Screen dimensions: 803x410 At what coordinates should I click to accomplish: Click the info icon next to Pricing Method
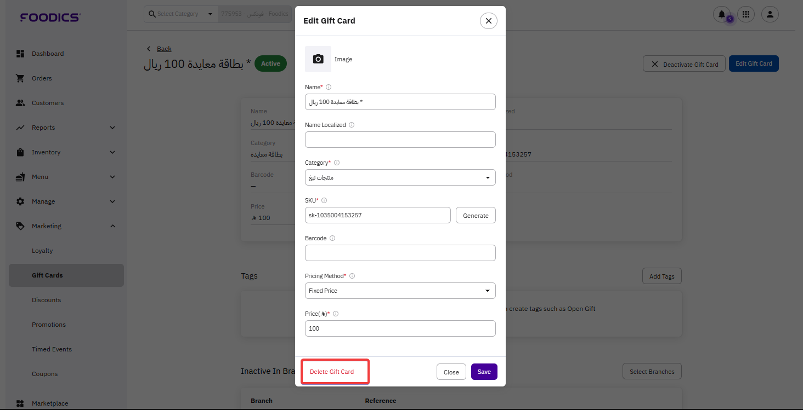pyautogui.click(x=352, y=276)
